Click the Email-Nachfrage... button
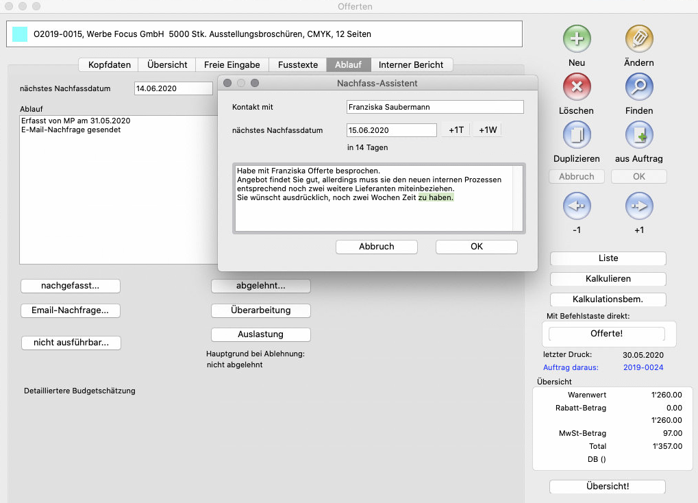 [71, 310]
